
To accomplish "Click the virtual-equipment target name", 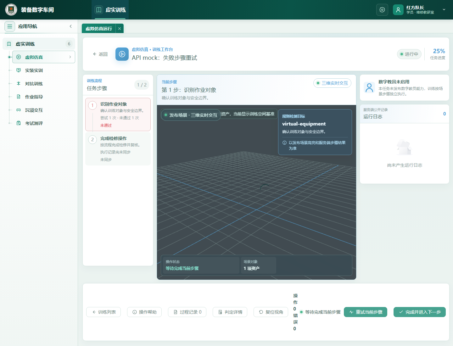I will [x=304, y=124].
